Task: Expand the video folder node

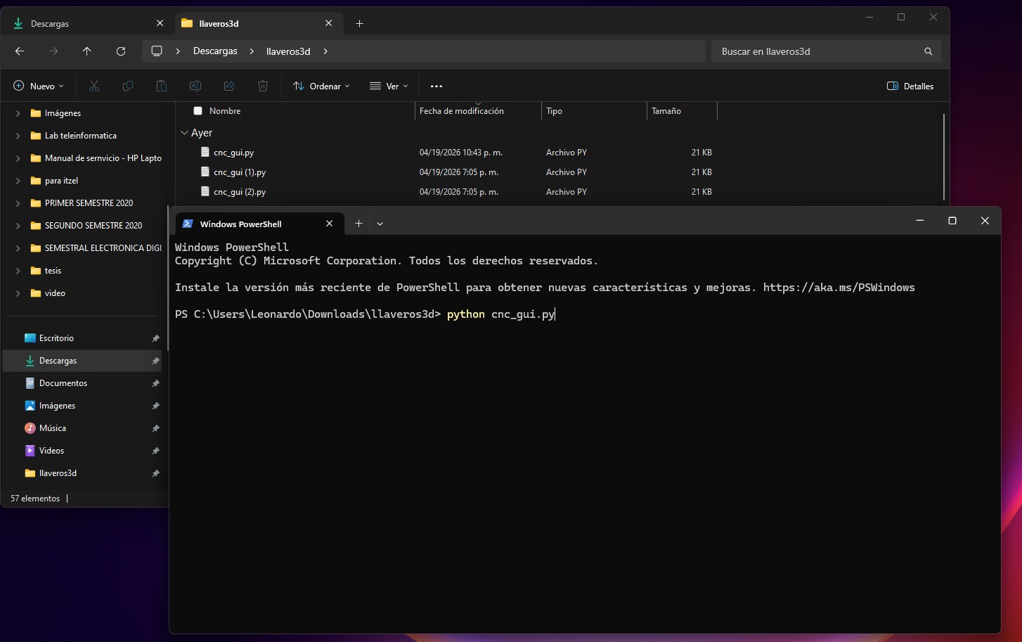Action: pyautogui.click(x=18, y=293)
